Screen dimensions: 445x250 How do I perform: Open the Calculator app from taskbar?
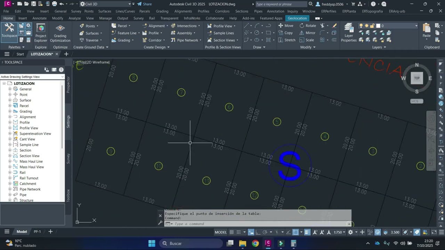(293, 243)
